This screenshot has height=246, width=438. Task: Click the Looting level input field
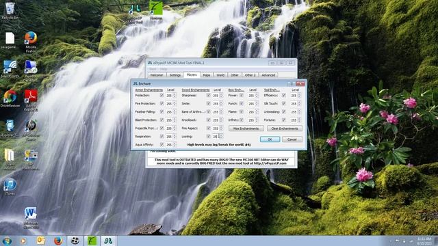pos(216,137)
